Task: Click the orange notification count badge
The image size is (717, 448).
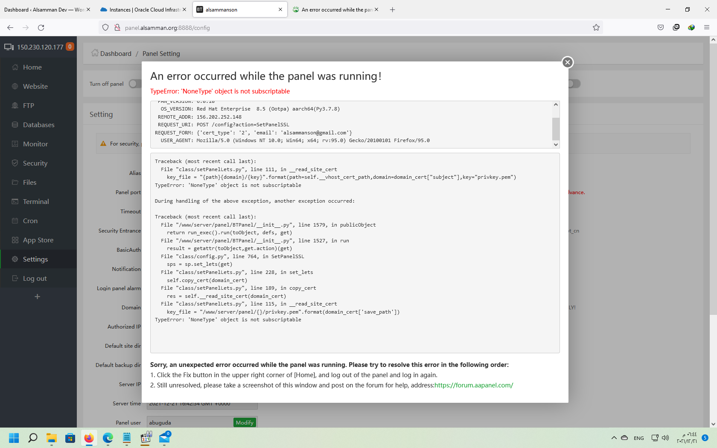Action: click(70, 47)
